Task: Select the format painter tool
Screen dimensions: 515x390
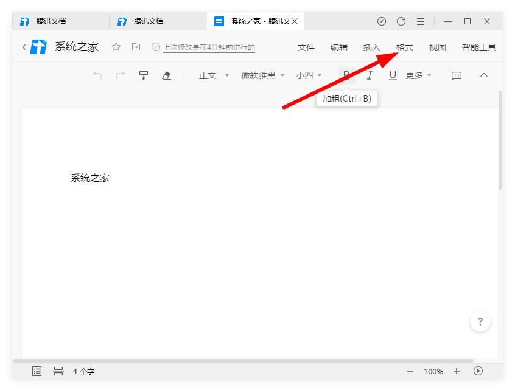Action: pyautogui.click(x=143, y=75)
